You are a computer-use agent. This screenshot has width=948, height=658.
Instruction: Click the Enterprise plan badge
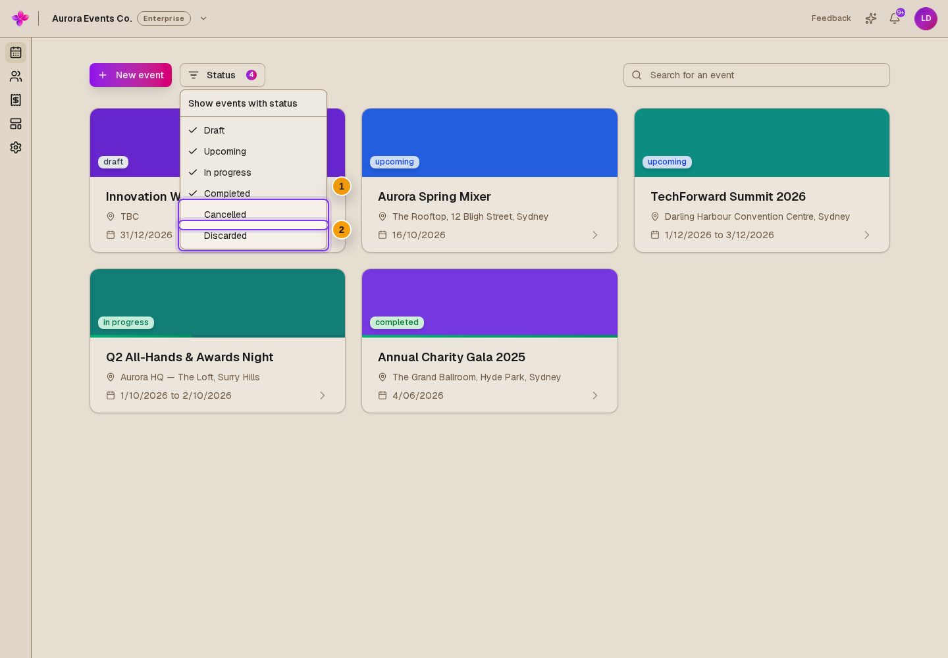(x=164, y=18)
